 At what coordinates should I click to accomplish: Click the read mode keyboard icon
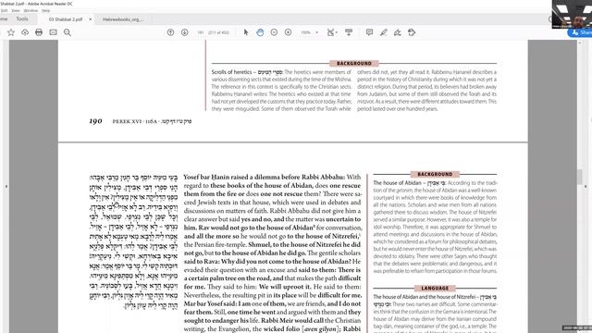[349, 32]
